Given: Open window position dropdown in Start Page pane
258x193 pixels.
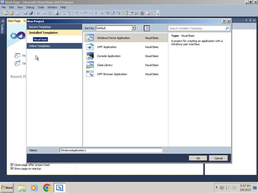Looking at the screenshot, I should [246, 20].
